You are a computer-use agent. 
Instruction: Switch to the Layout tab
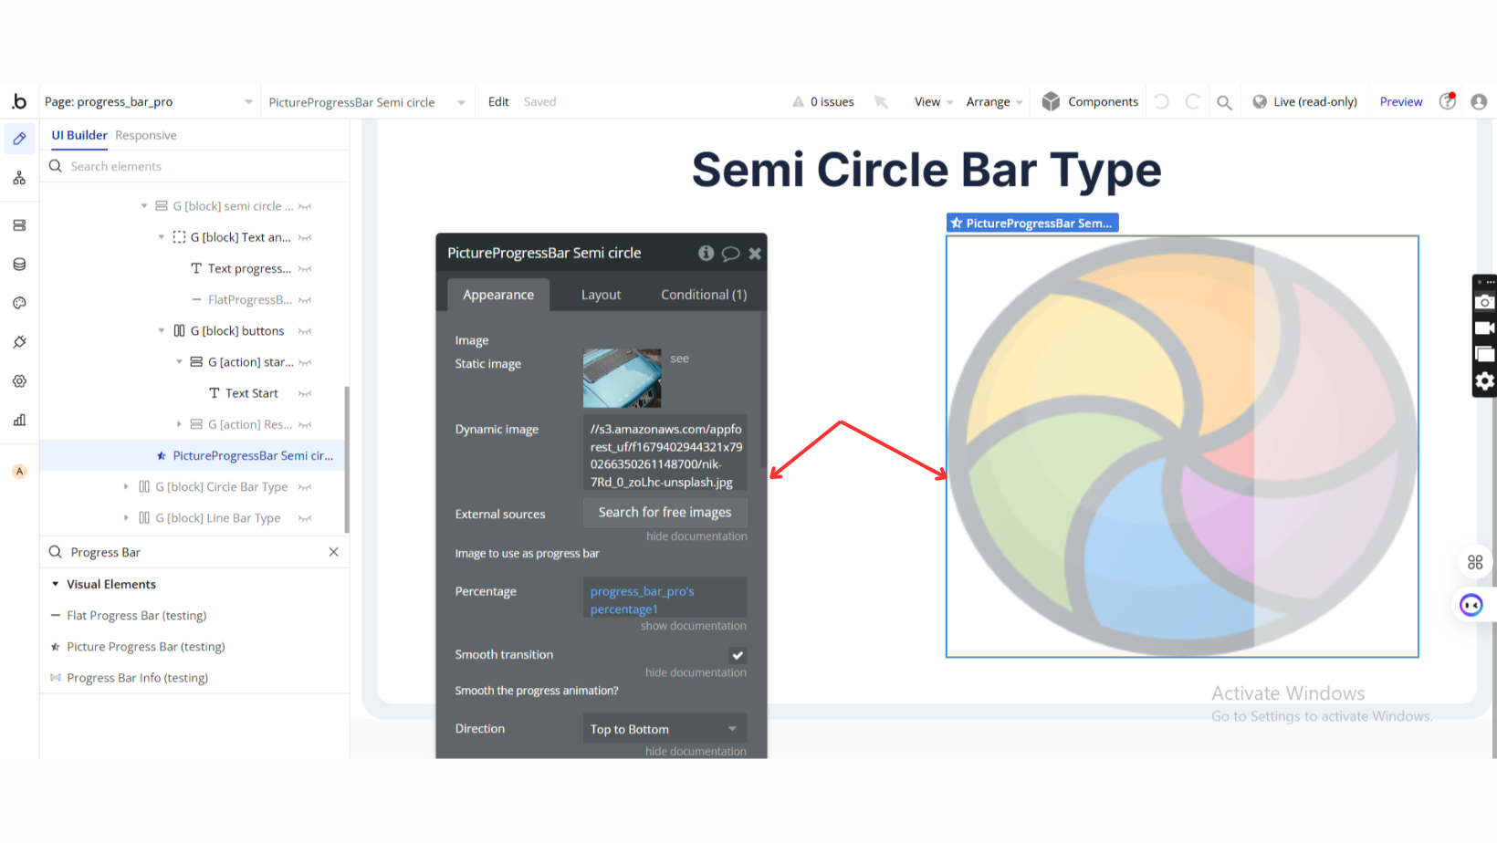coord(601,295)
